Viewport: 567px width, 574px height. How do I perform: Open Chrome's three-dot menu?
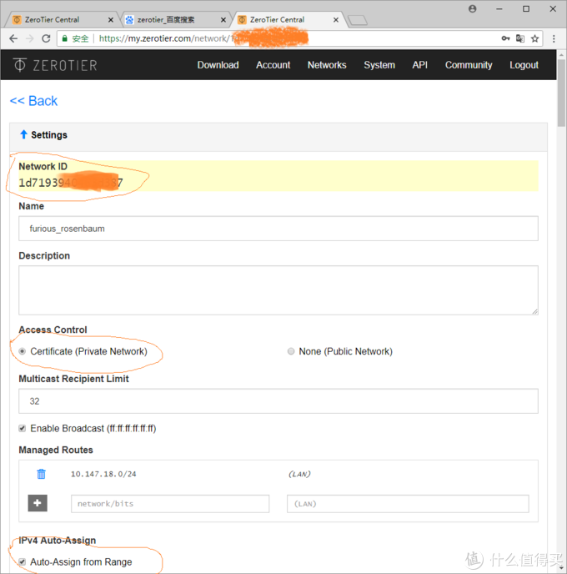(554, 38)
